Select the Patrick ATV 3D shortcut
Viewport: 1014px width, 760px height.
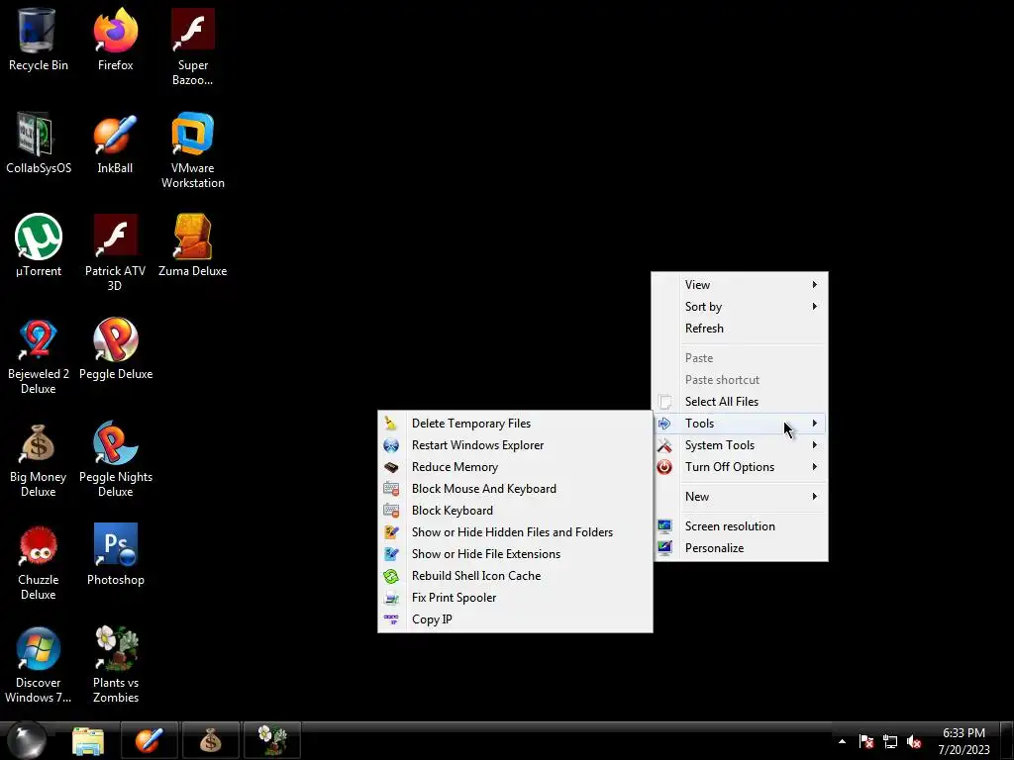tap(115, 252)
